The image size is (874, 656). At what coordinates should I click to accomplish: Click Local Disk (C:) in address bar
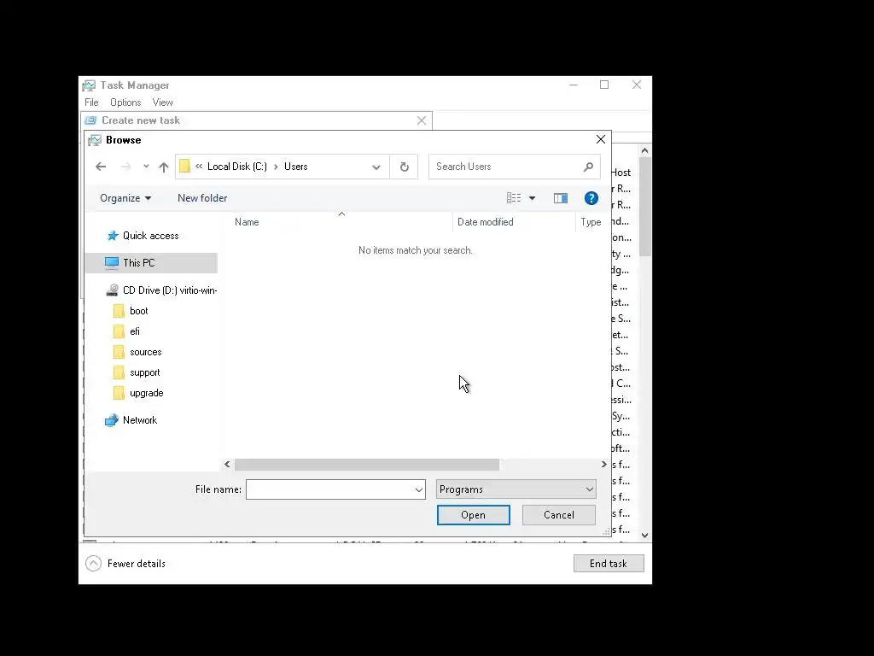tap(237, 167)
